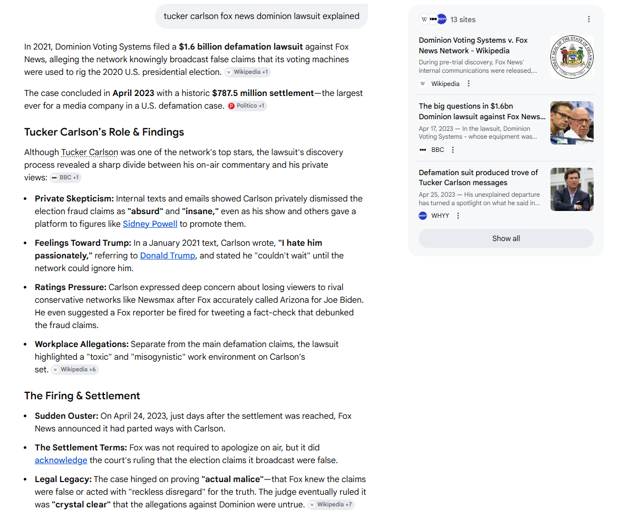Screen dimensions: 620x519
Task: Click The Firing & Settlement heading
Action: tap(82, 396)
